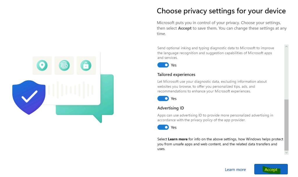298x177 pixels.
Task: Click the blue shield checkmark icon
Action: point(29,97)
